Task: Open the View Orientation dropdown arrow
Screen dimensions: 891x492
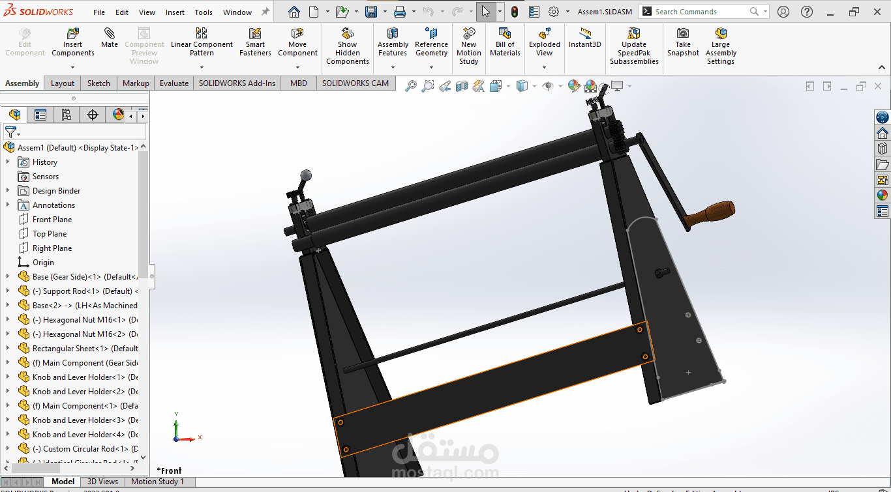Action: (507, 86)
